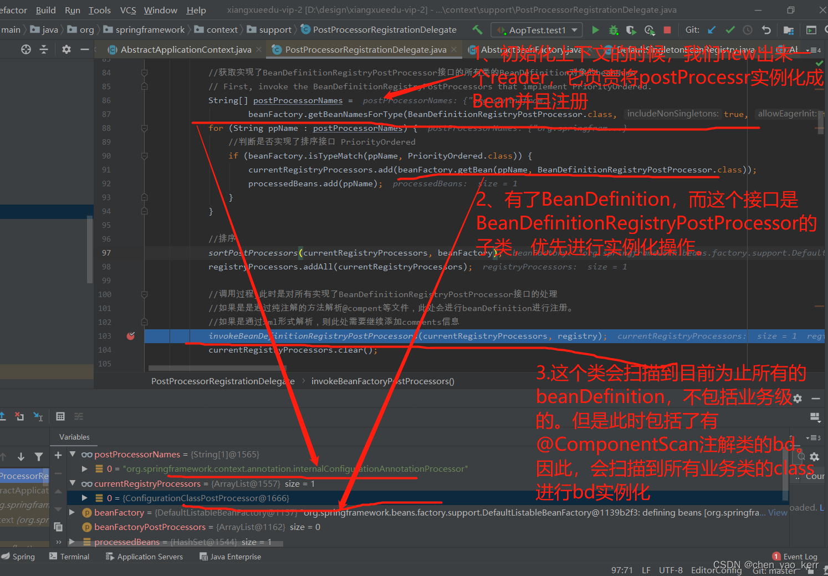Expand the beanFactory variable node
Viewport: 828px width, 576px height.
tap(72, 512)
